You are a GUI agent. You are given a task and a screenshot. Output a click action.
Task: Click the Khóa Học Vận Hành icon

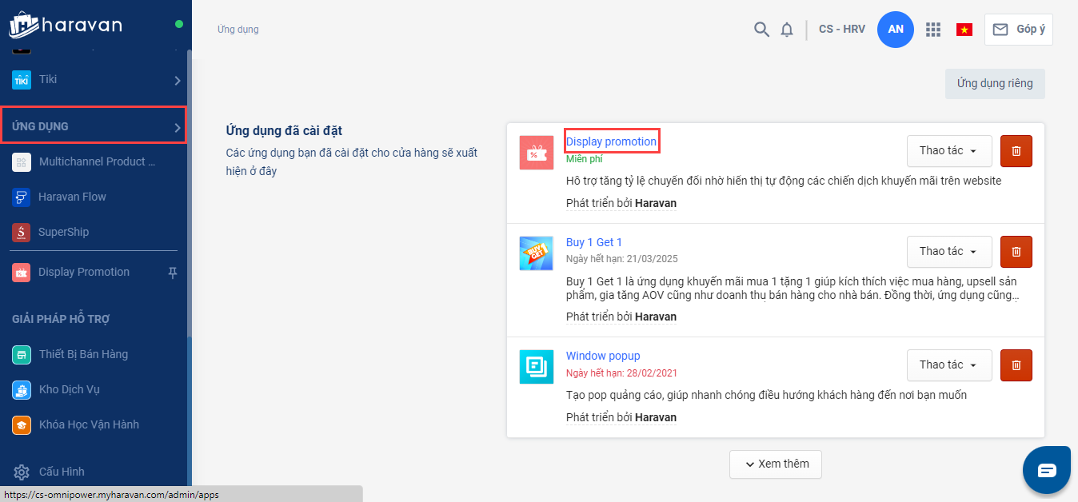pyautogui.click(x=22, y=425)
